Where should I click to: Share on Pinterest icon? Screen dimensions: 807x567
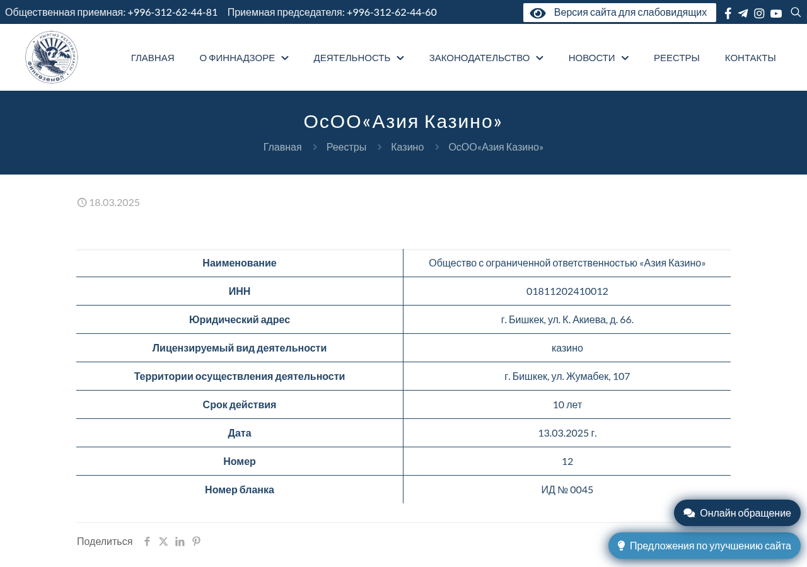click(196, 541)
